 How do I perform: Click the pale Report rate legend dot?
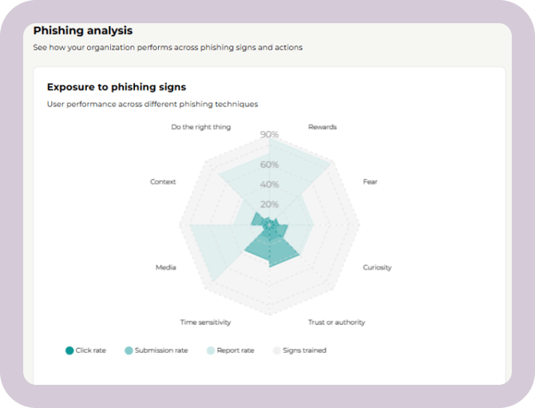[211, 351]
